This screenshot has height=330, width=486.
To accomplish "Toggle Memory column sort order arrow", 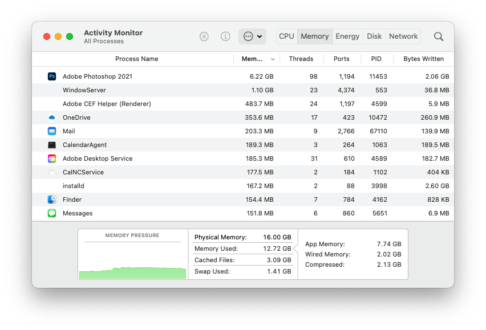I will [x=273, y=59].
